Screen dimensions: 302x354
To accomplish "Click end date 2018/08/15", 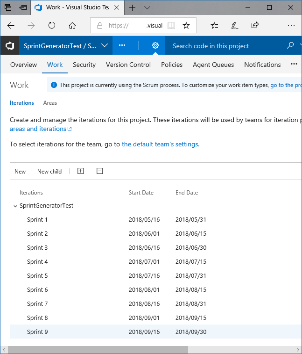I will point(190,289).
